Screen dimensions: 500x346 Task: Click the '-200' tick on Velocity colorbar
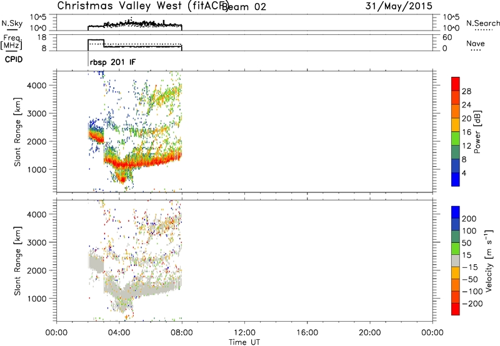(x=472, y=304)
